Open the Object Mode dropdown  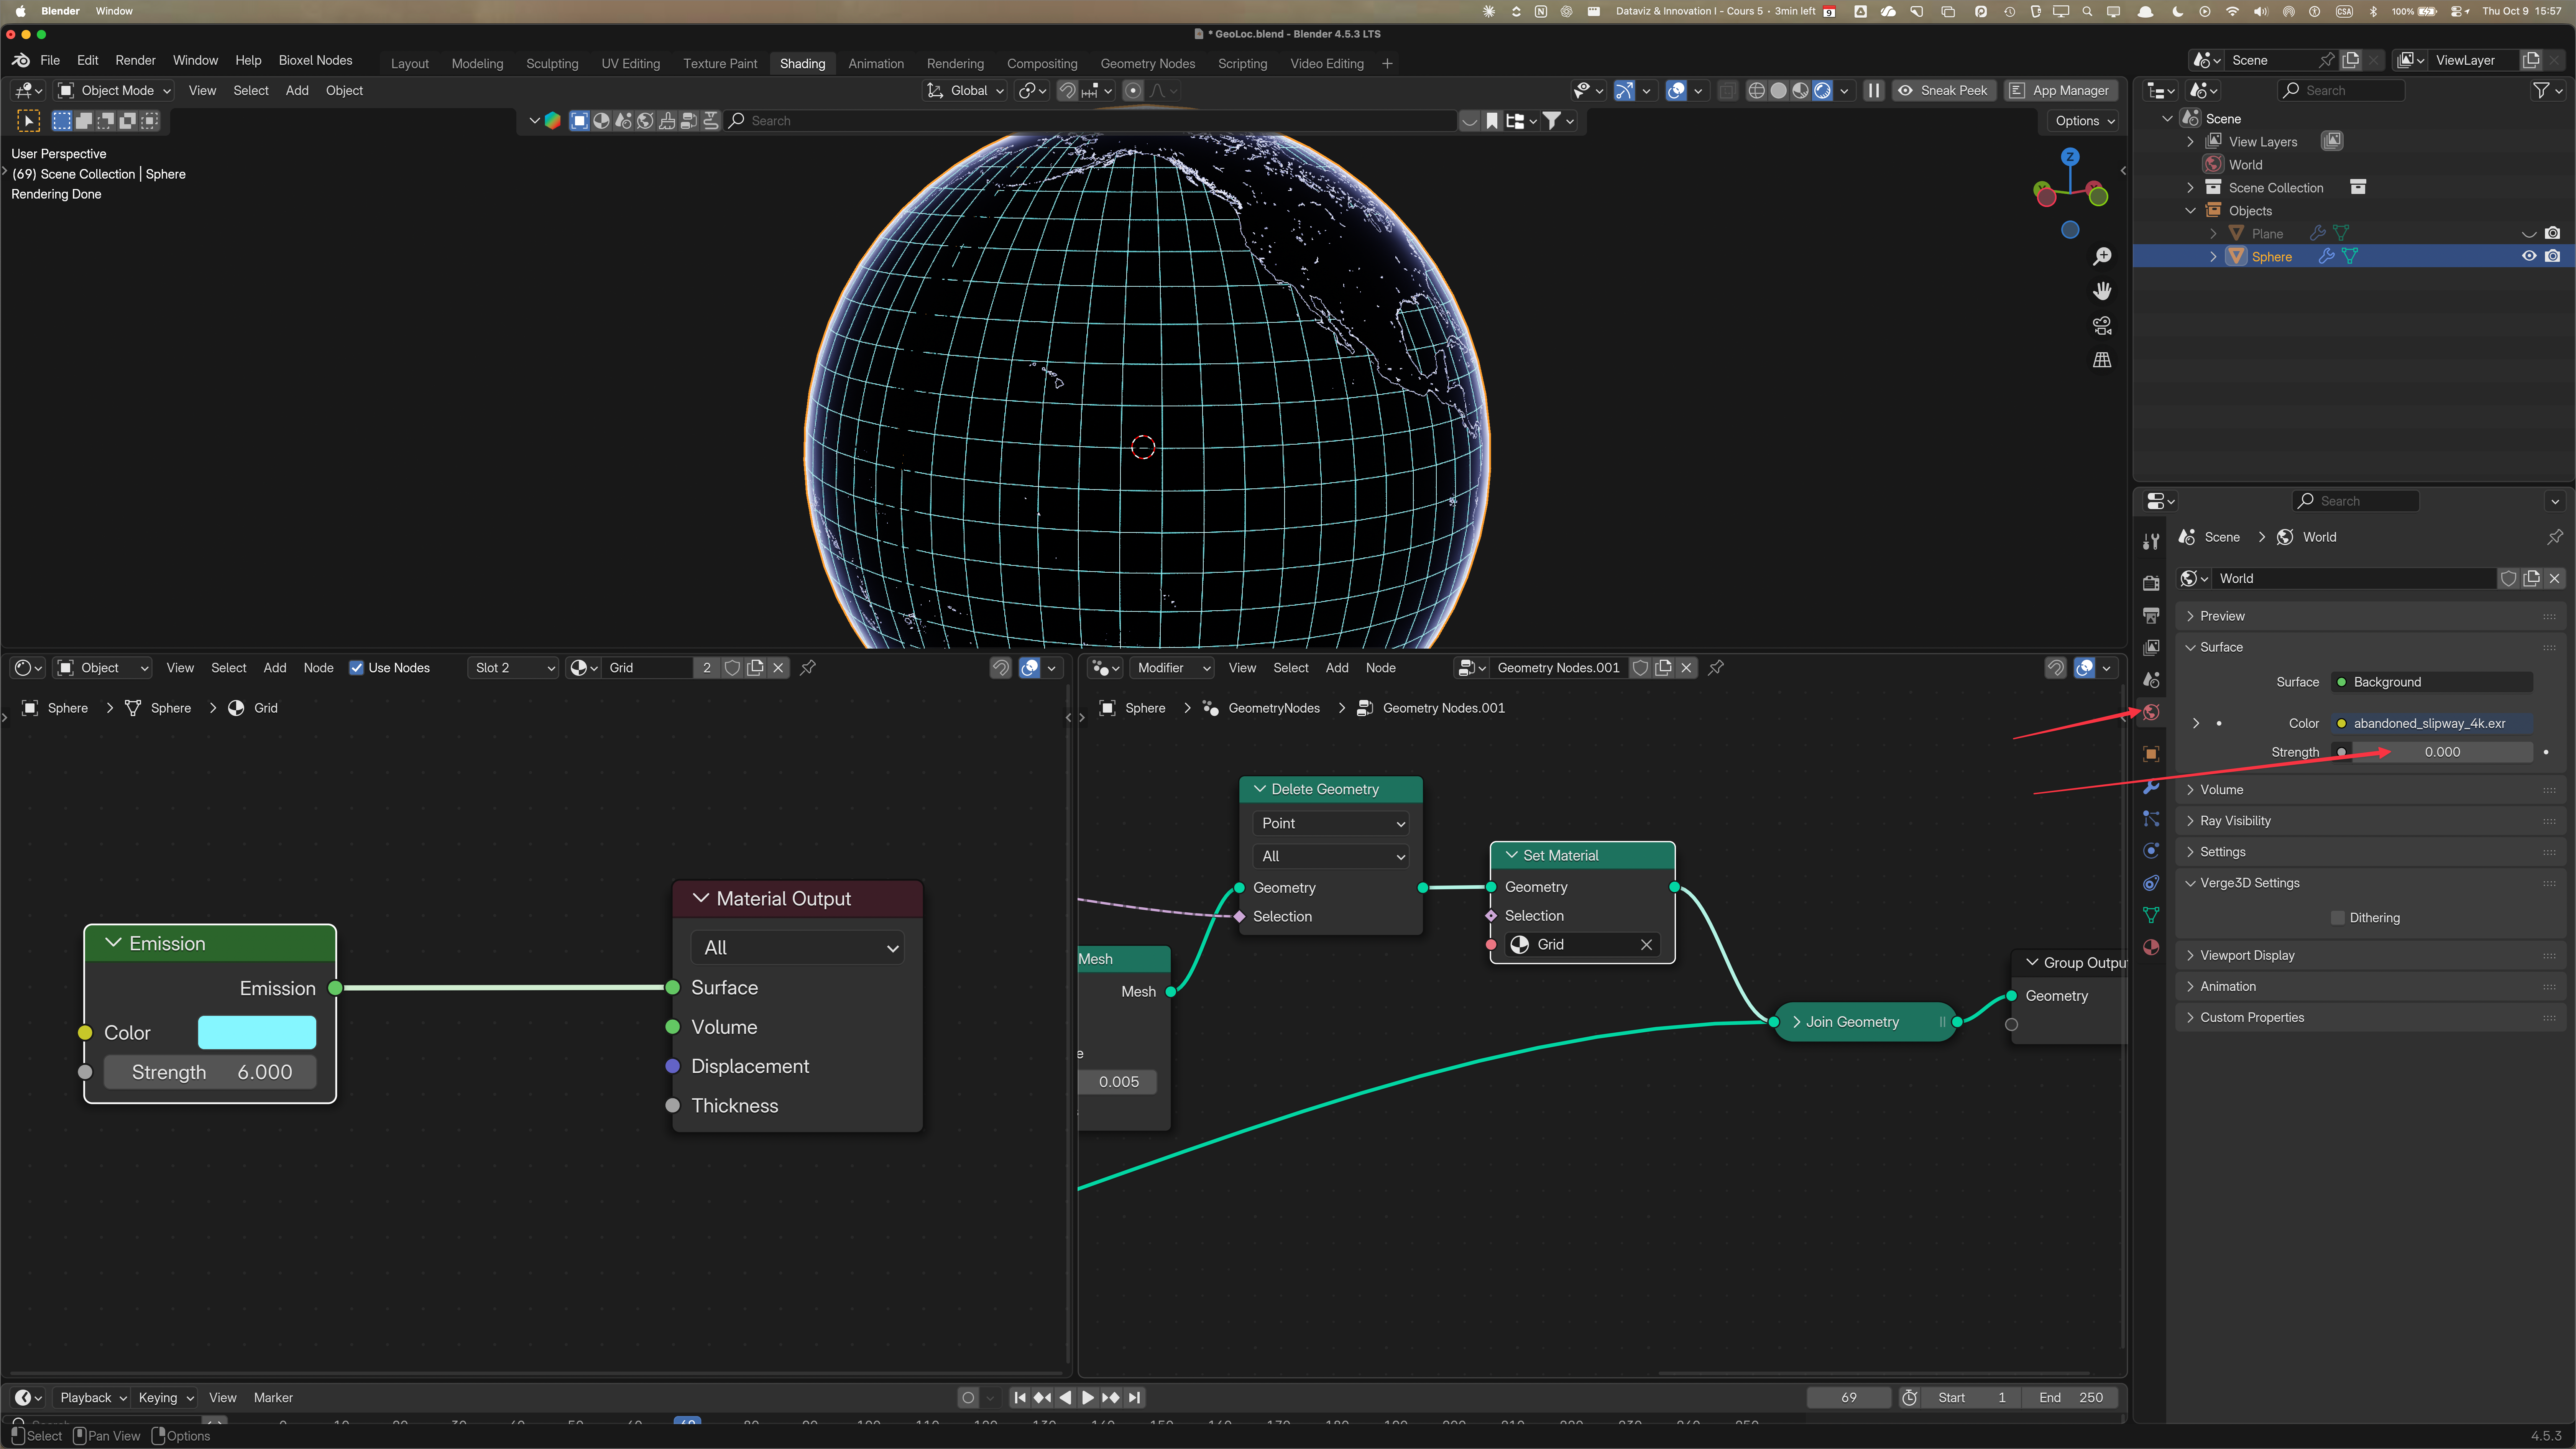tap(114, 90)
